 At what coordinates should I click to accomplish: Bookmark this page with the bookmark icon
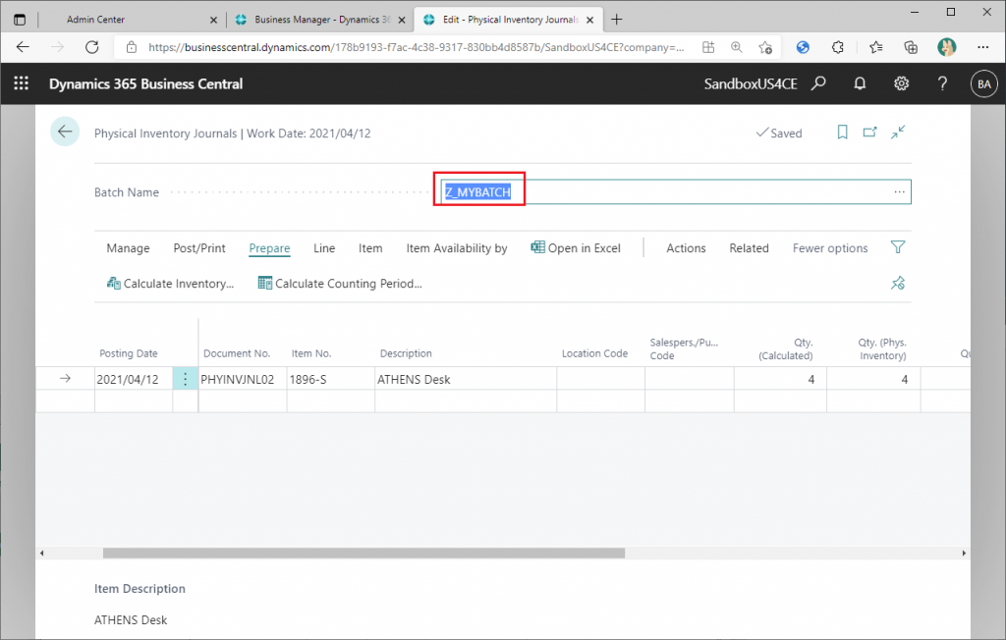842,133
